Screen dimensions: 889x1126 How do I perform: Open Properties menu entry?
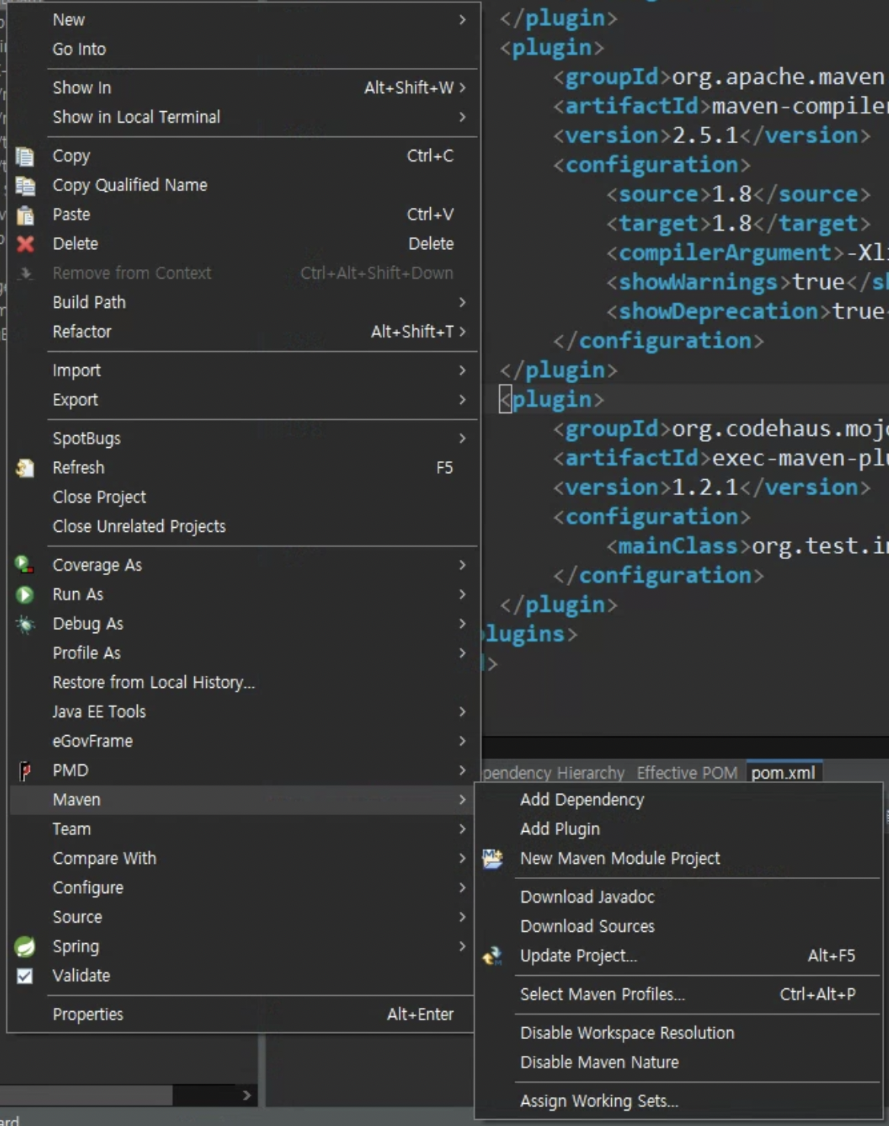tap(88, 1015)
